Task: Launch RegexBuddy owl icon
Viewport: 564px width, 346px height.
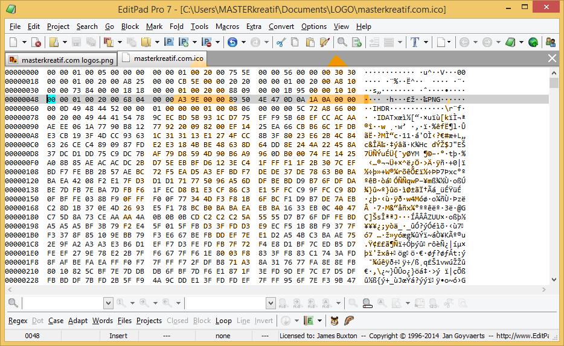Action: tap(335, 321)
